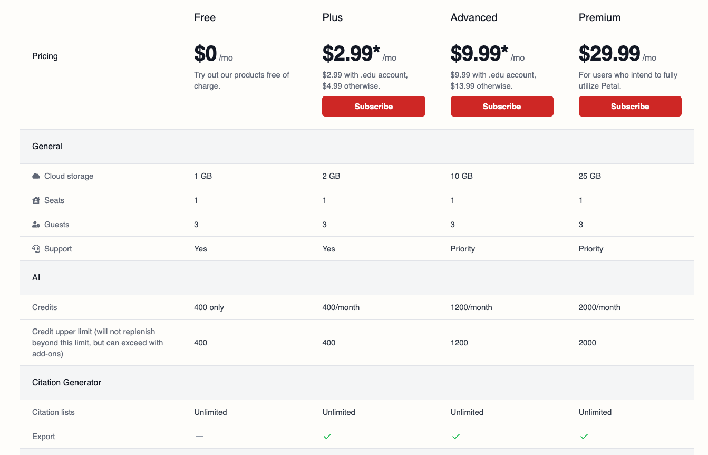
Task: Select the Premium plan column heading
Action: pyautogui.click(x=599, y=17)
